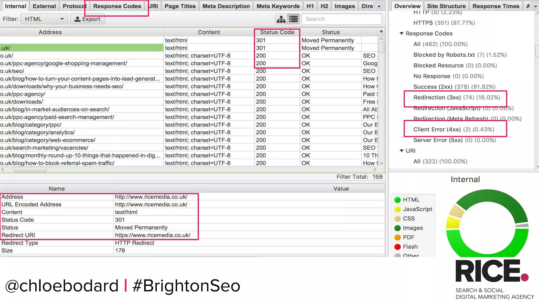Open the Filter HTML dropdown
The width and height of the screenshot is (539, 303).
(44, 19)
